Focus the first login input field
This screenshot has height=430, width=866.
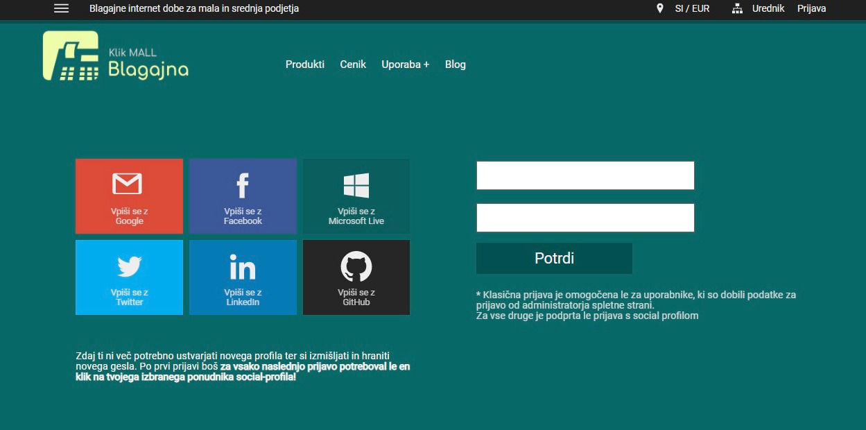click(x=585, y=175)
